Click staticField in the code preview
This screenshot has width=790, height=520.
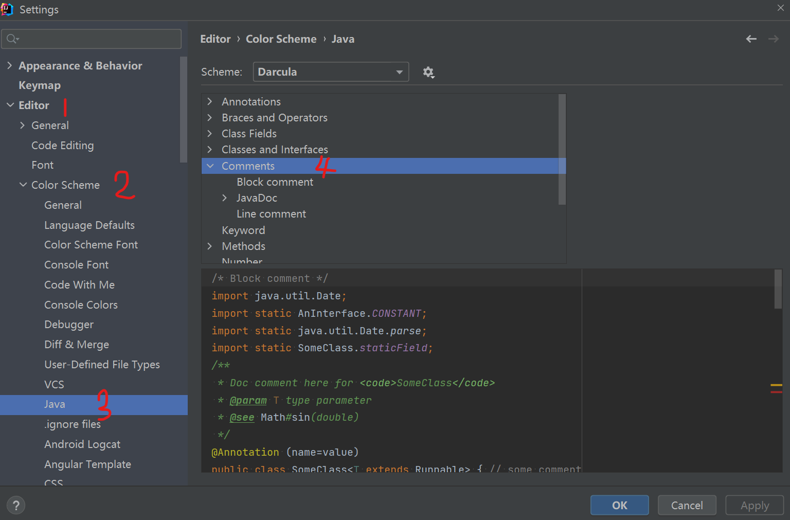point(393,348)
